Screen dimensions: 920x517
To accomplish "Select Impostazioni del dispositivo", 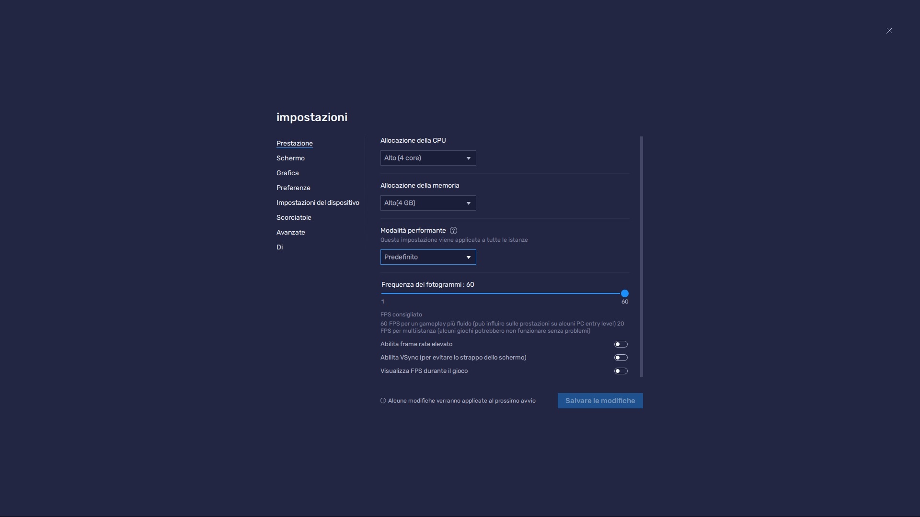I will click(x=318, y=202).
